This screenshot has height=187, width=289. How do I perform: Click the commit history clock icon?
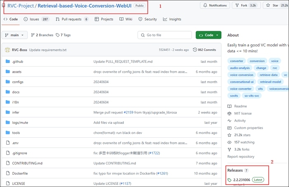point(195,50)
